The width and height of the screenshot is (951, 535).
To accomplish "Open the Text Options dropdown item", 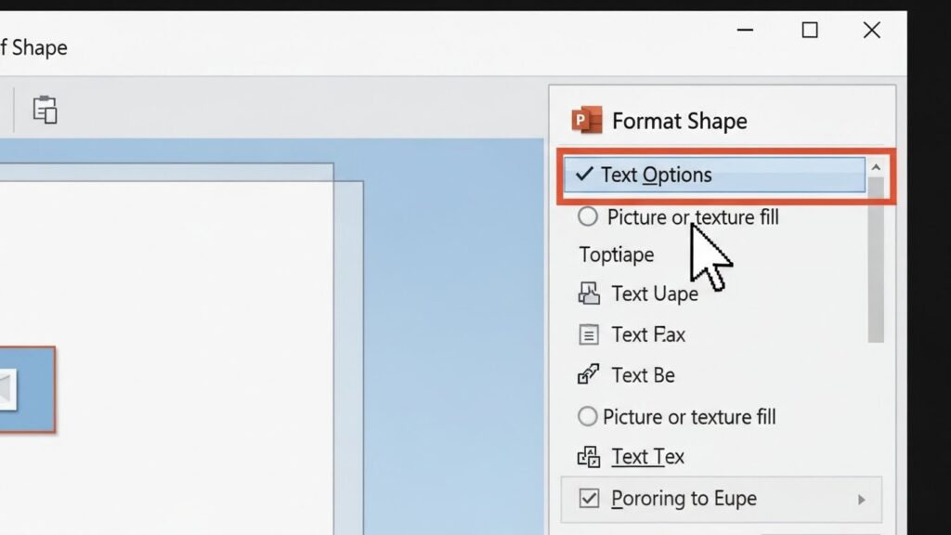I will point(715,175).
